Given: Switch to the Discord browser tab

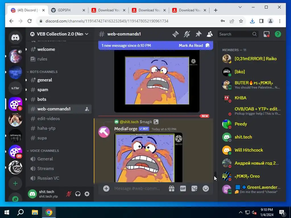Looking at the screenshot, I should 28,10.
